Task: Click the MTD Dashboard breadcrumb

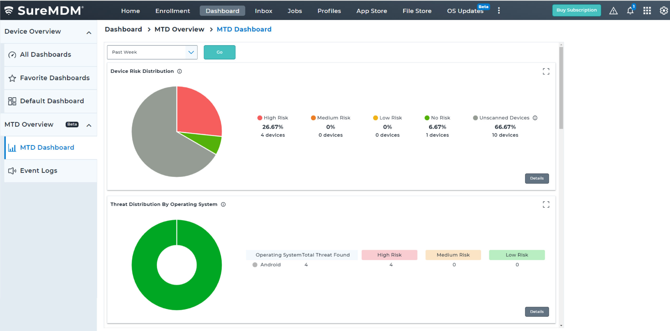Action: (x=244, y=29)
